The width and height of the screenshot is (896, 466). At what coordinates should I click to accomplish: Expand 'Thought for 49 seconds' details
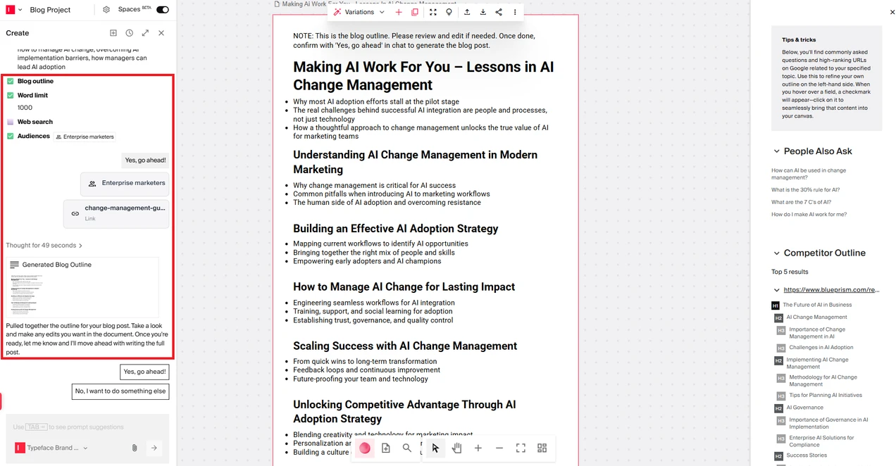tap(44, 246)
